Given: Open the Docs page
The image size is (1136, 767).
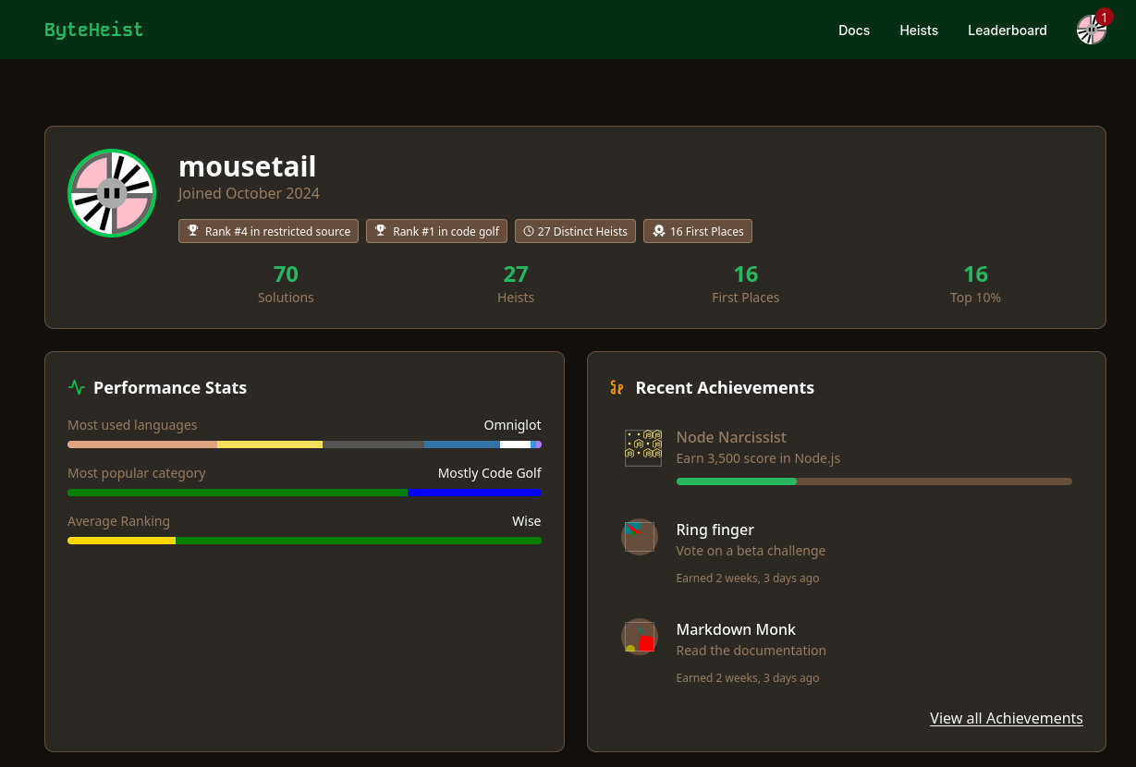Looking at the screenshot, I should (853, 30).
